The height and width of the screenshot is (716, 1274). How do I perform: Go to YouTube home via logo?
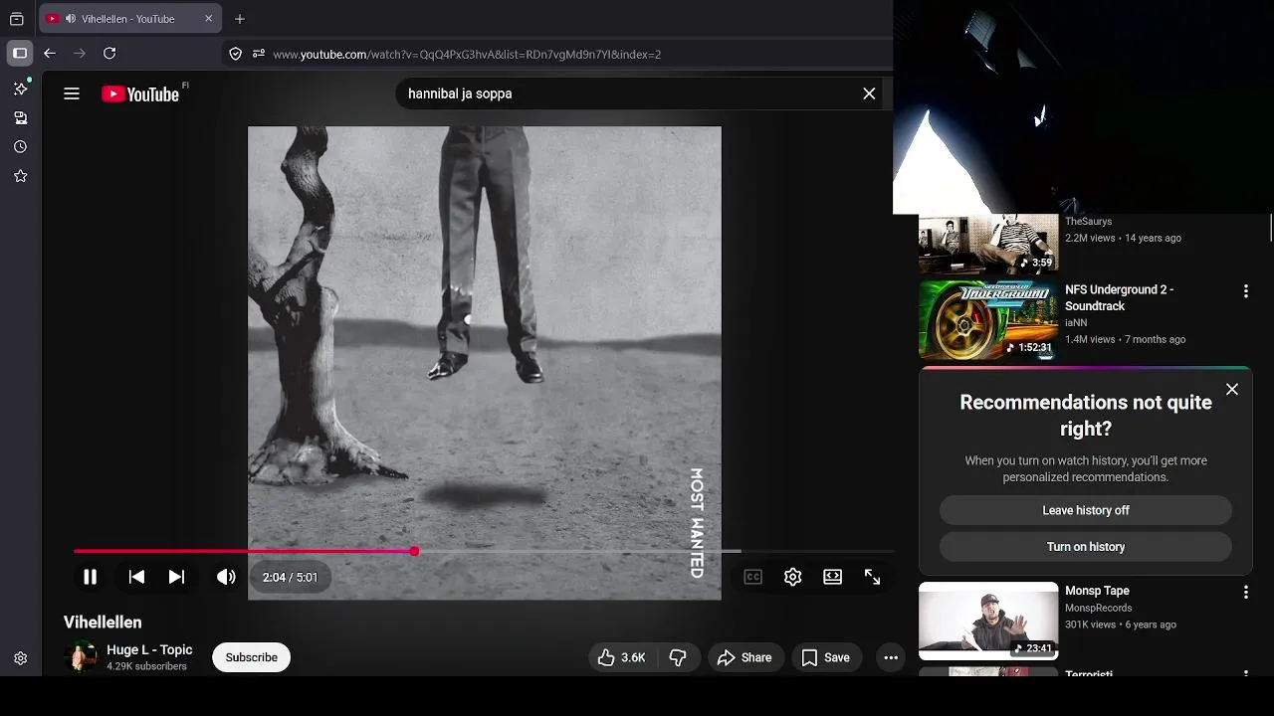click(140, 93)
